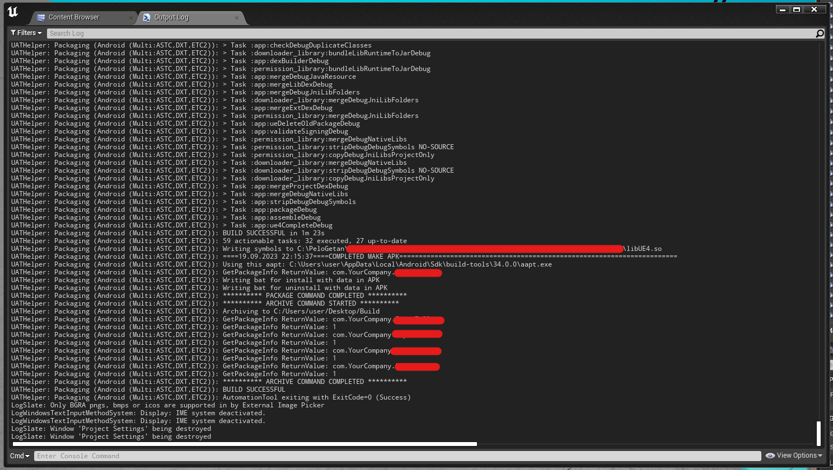Viewport: 833px width, 470px height.
Task: Click the horizontal scrollbar at the bottom
Action: click(245, 444)
